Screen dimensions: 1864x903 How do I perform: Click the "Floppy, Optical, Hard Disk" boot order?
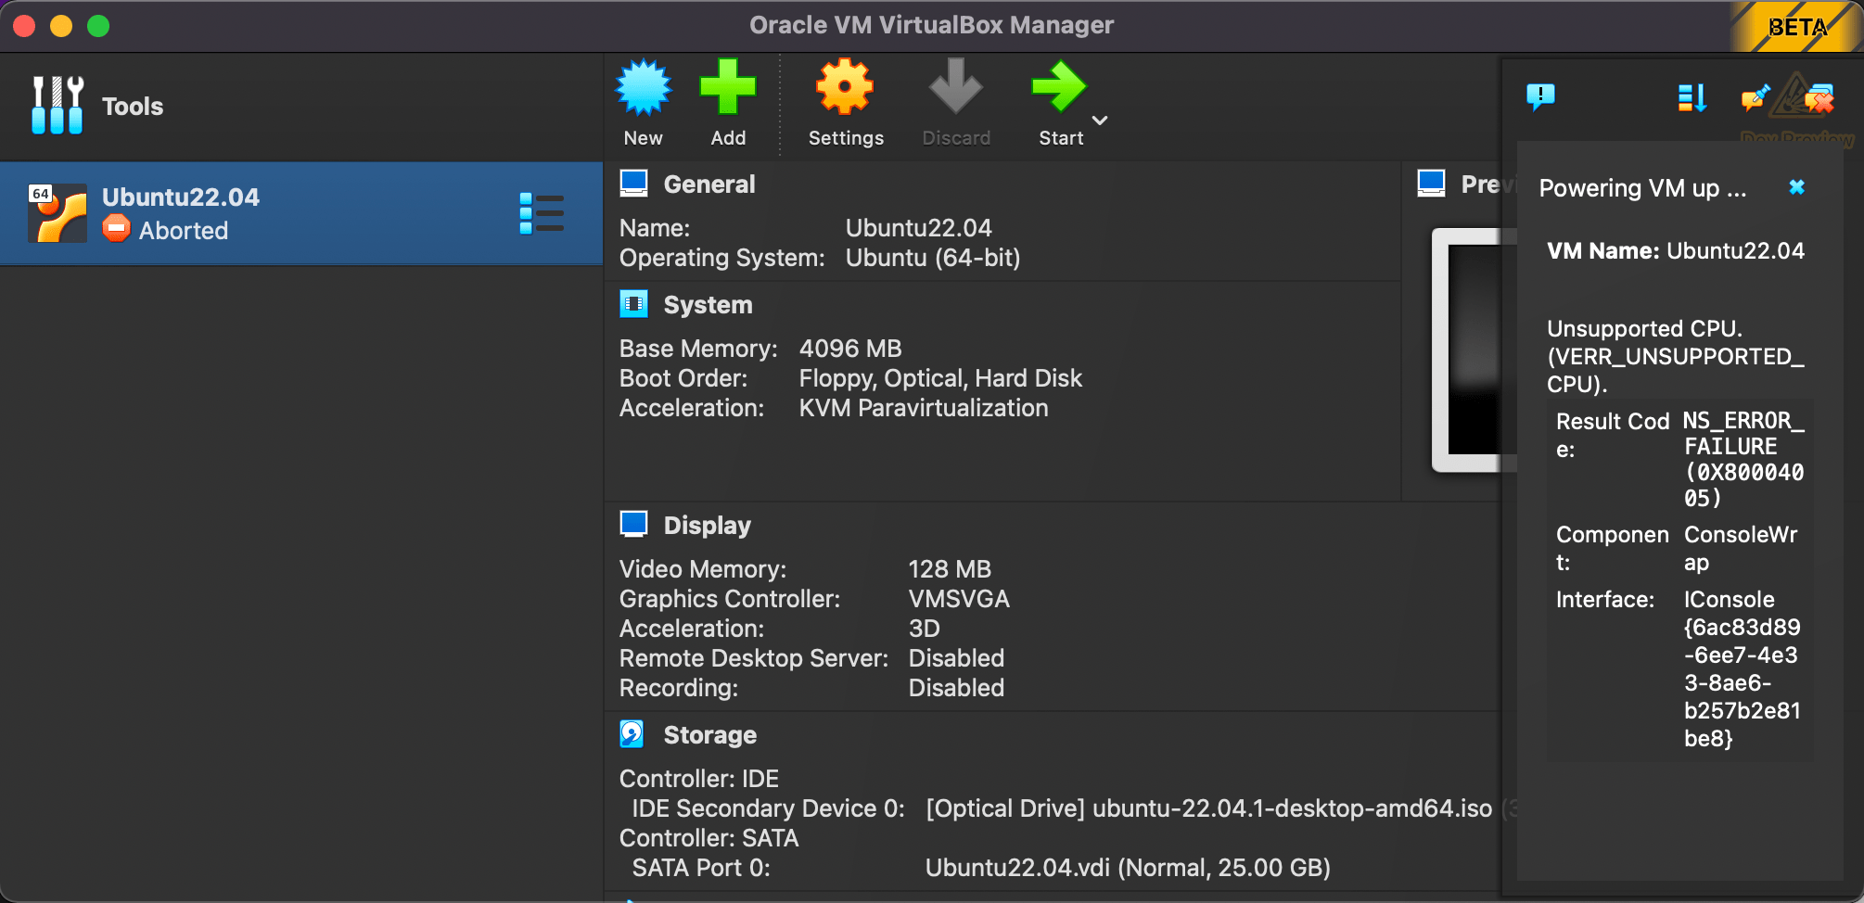(x=940, y=378)
